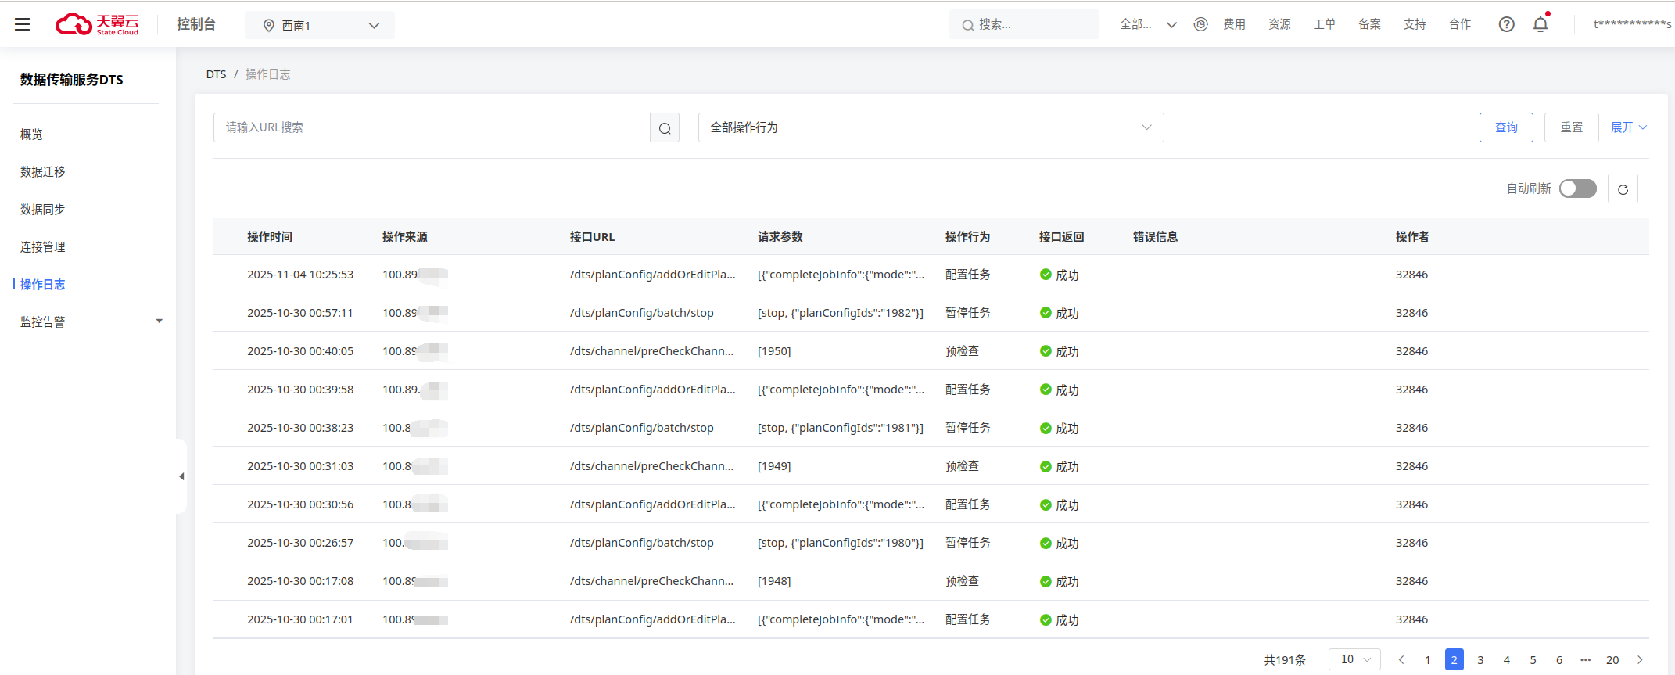
Task: Change the page size dropdown showing 10
Action: tap(1354, 659)
